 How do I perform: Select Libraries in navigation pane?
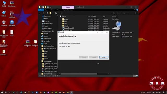click(x=46, y=34)
